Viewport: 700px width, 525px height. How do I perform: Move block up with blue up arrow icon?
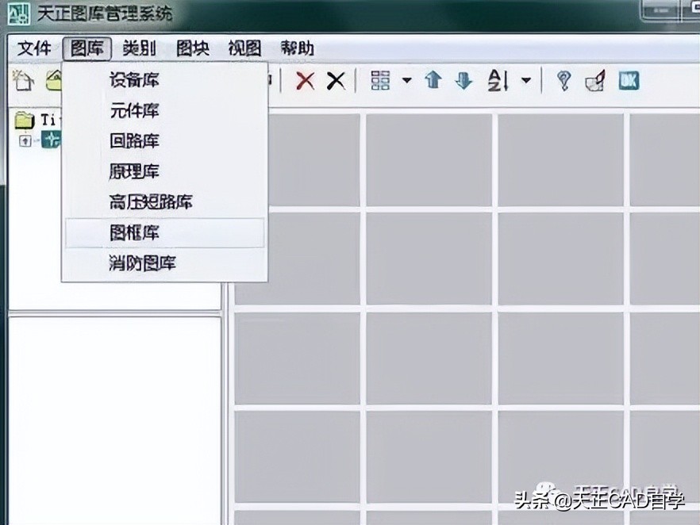click(433, 79)
